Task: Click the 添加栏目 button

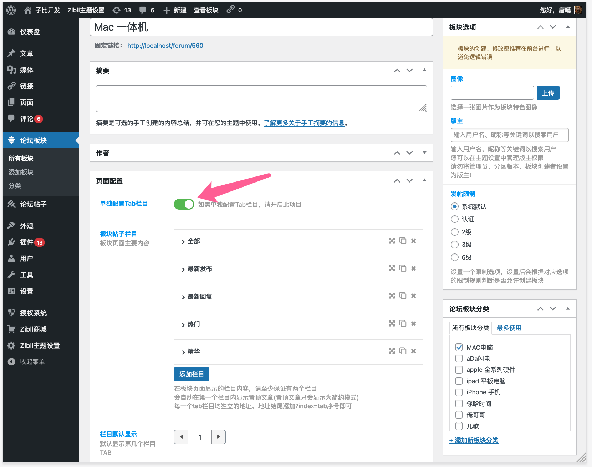Action: 191,374
